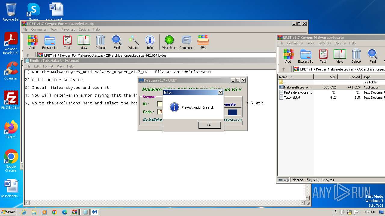Viewport: 385px width, 216px height.
Task: Open Tools menu in rar WinRAR window
Action: [x=310, y=43]
